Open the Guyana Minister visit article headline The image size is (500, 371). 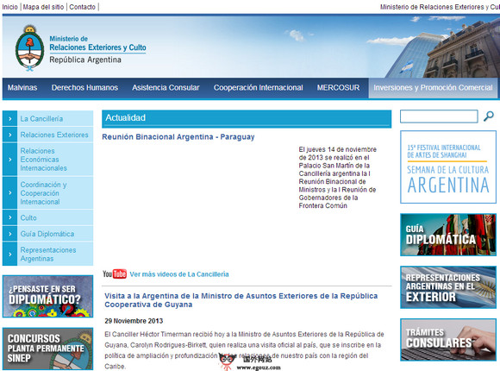(241, 300)
